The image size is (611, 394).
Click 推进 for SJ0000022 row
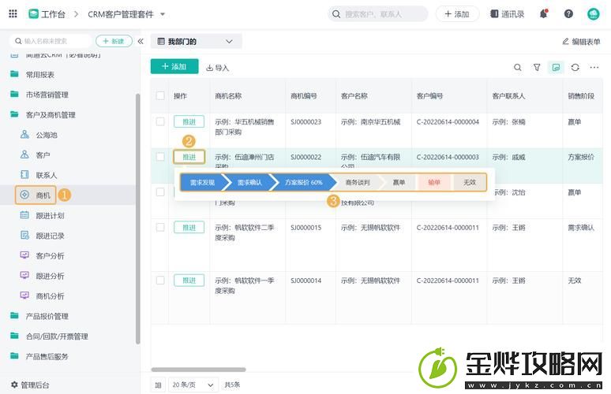click(x=189, y=157)
